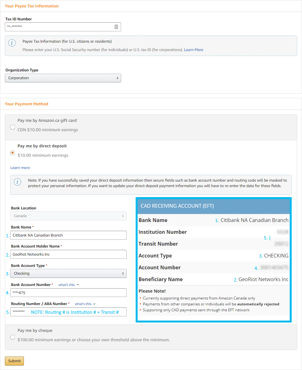Open the Organization Type dropdown
302x370 pixels.
(x=63, y=78)
